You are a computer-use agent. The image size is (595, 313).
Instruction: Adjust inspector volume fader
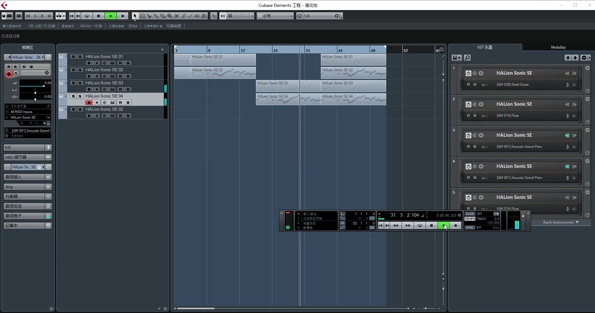tap(44, 86)
